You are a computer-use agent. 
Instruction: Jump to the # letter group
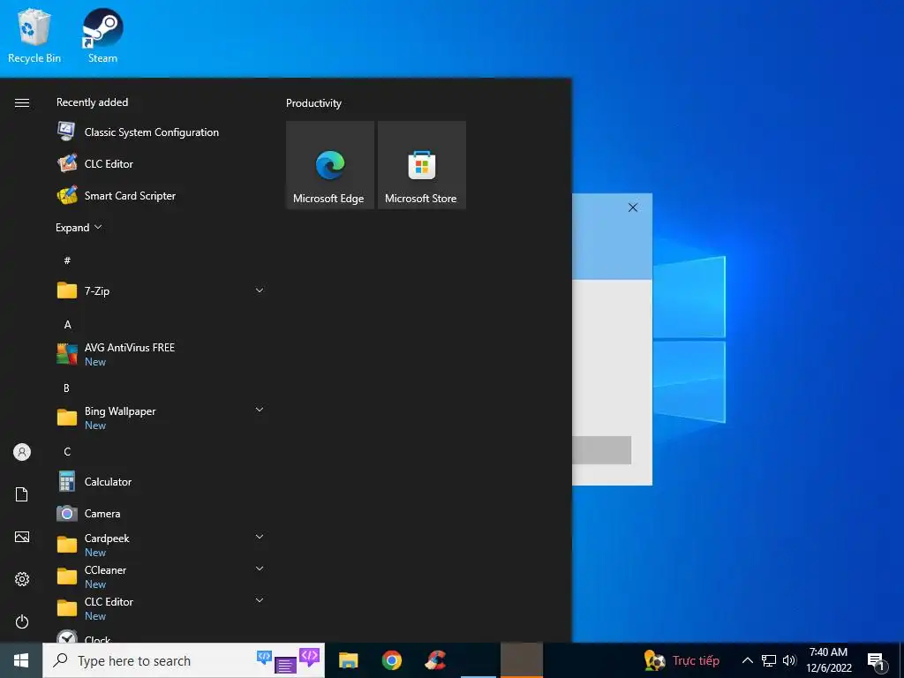(x=67, y=260)
